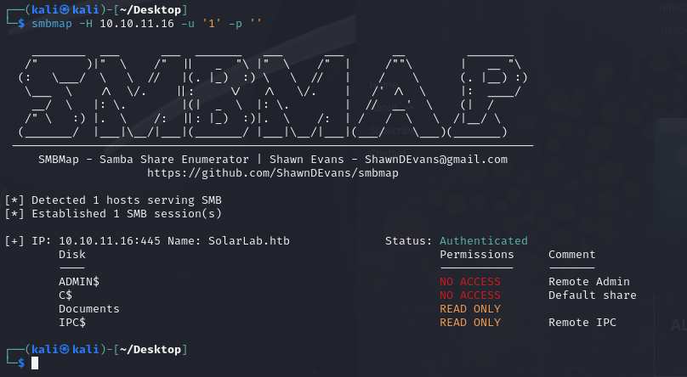Click the green Authenticated status text
This screenshot has height=377, width=687.
(483, 241)
